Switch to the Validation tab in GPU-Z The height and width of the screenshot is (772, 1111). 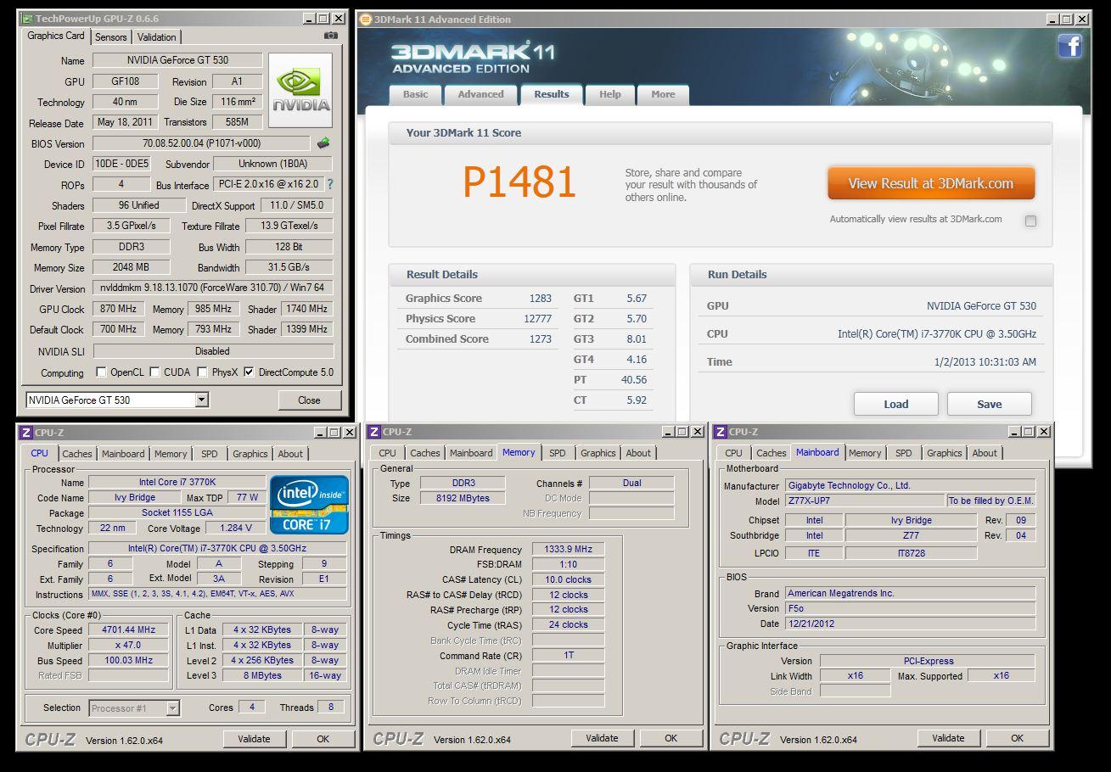[x=157, y=37]
